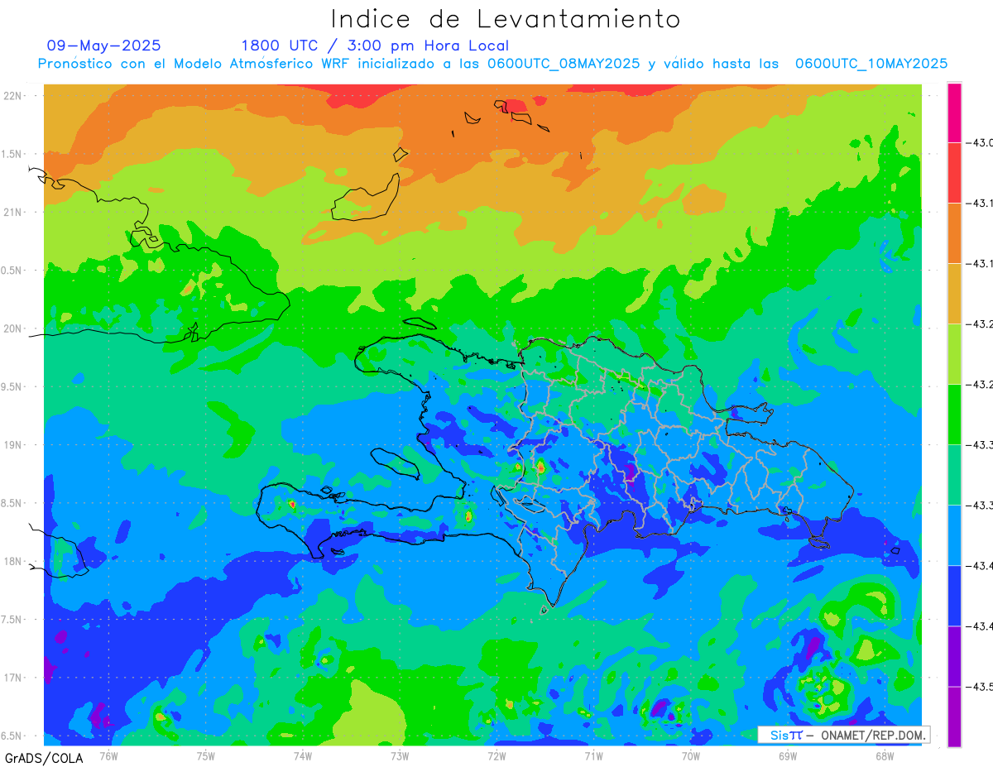
Task: Select the "18N" latitude label
Action: [13, 561]
